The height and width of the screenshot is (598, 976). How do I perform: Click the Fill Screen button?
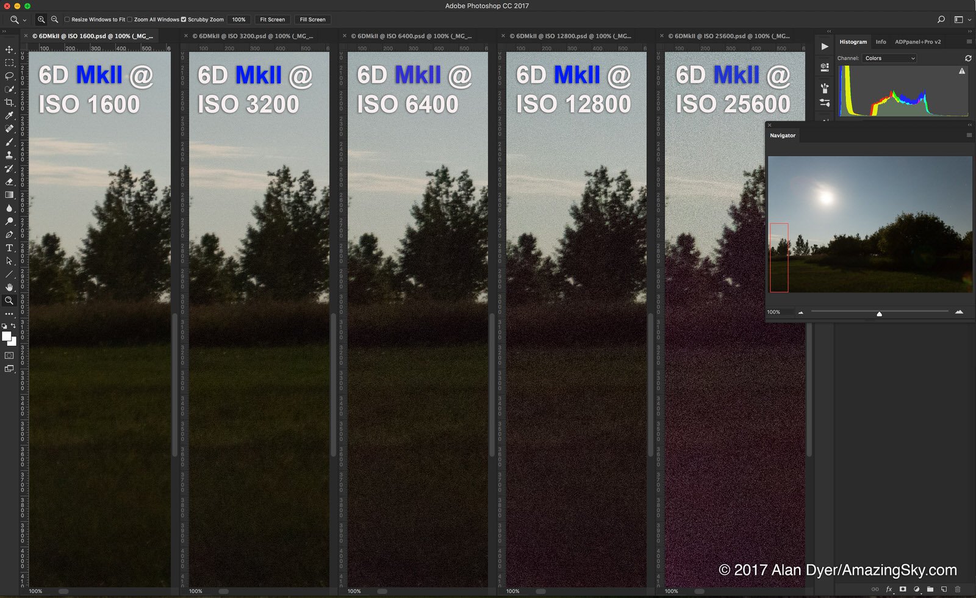pyautogui.click(x=312, y=20)
